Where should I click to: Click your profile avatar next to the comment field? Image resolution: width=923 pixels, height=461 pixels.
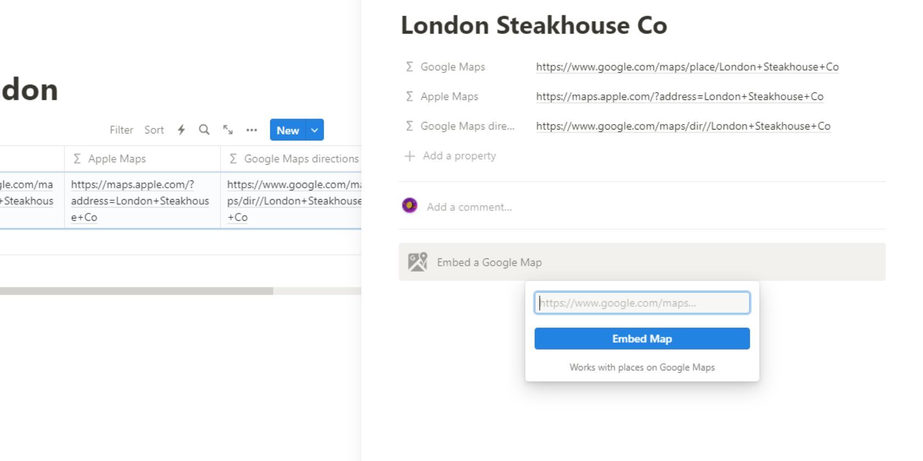tap(409, 206)
